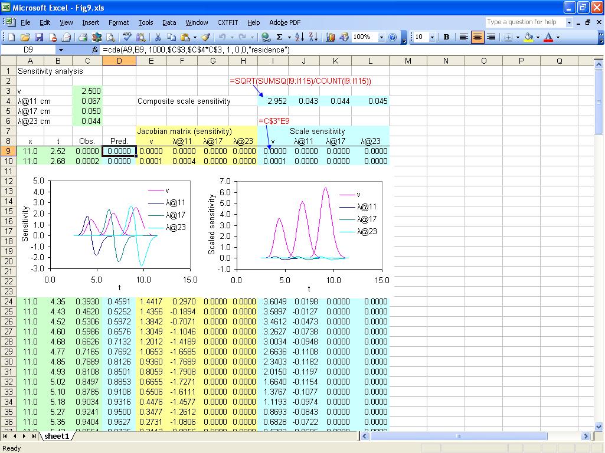Click the Cut scissors icon
The image size is (605, 453).
[x=158, y=37]
